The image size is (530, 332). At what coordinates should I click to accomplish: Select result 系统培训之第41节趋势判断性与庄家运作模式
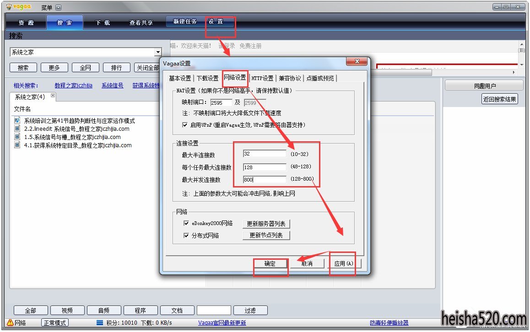pyautogui.click(x=80, y=121)
